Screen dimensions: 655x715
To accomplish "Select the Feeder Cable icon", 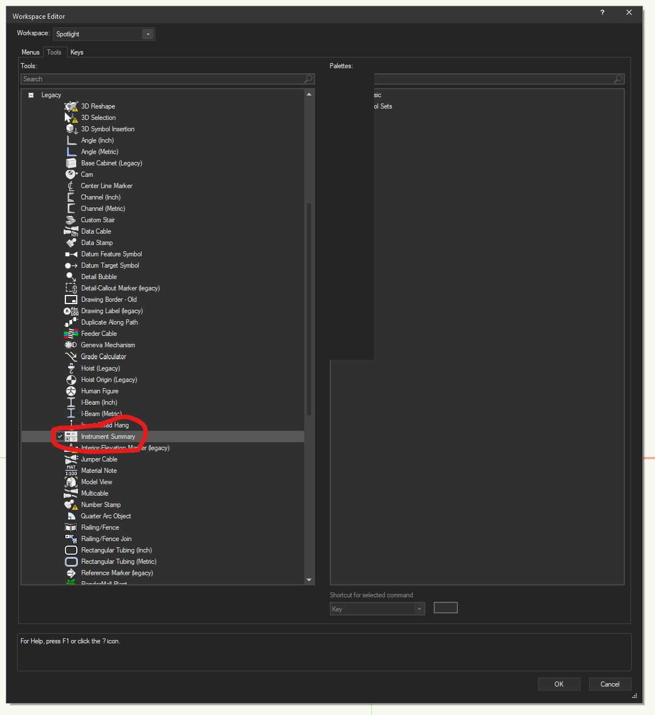I will tap(71, 334).
